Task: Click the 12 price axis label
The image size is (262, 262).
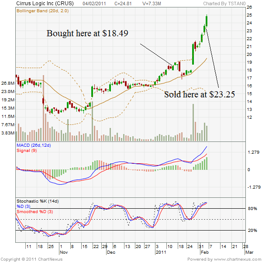Action: (x=249, y=117)
